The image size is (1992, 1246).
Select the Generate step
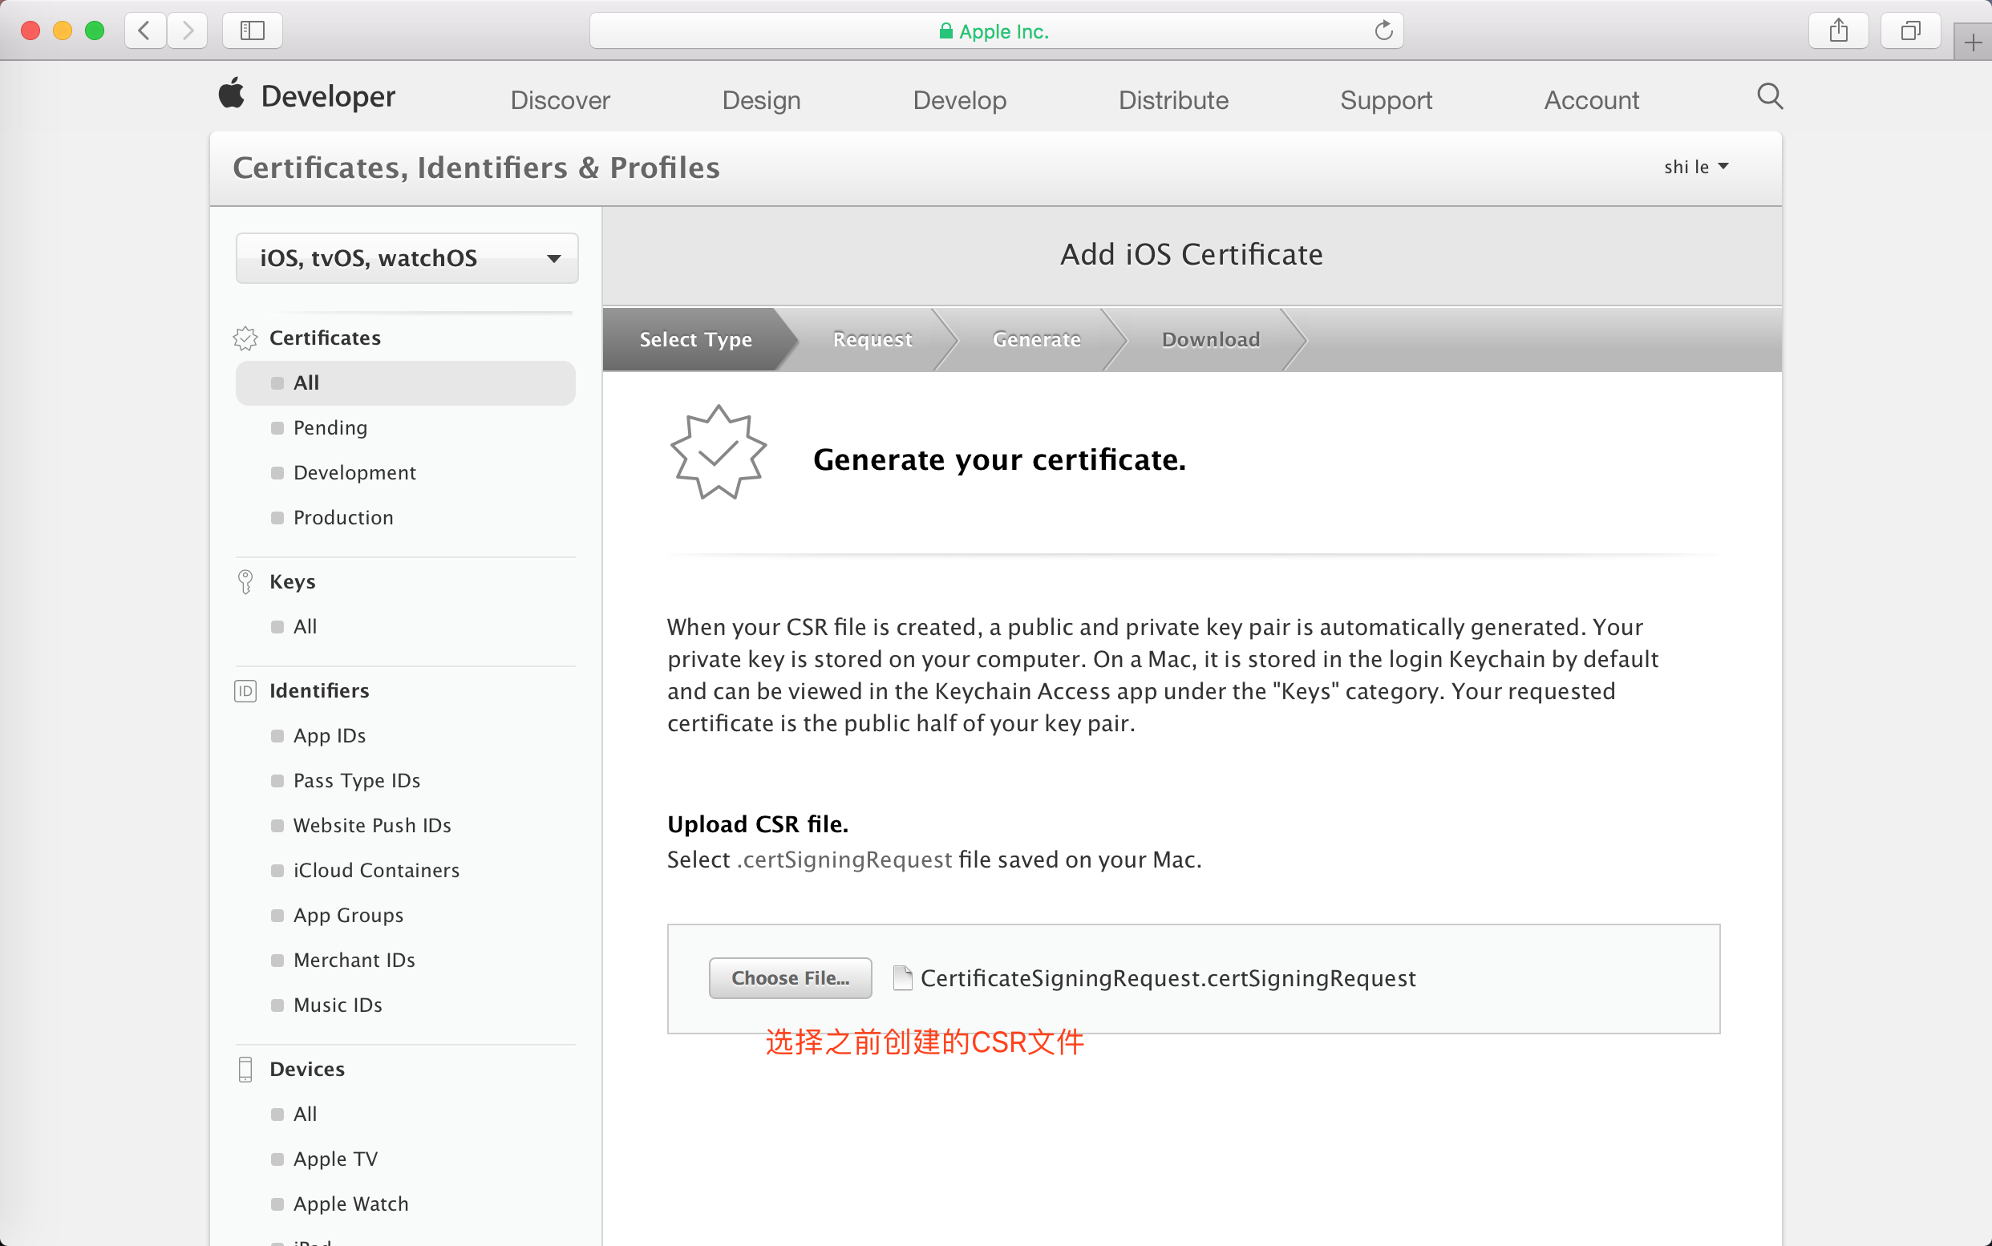1036,339
